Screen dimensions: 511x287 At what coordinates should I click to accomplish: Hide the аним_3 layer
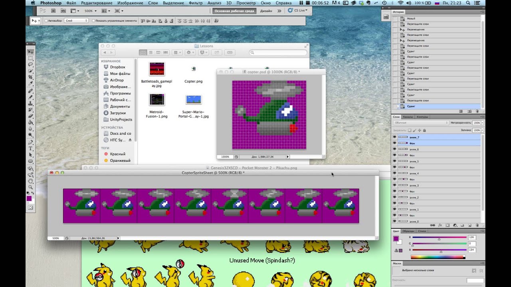click(x=394, y=185)
